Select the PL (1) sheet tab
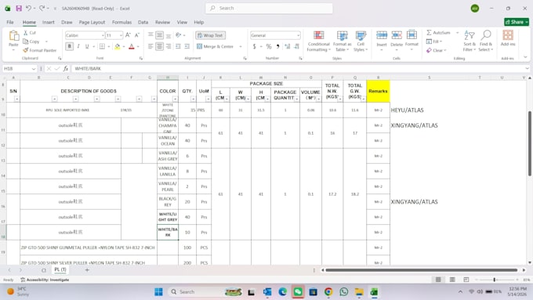 point(60,269)
